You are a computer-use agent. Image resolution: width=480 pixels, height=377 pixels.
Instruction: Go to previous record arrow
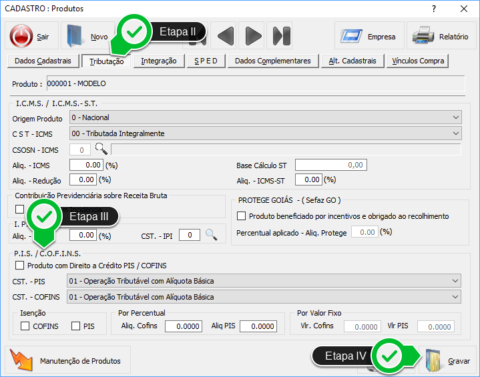[x=226, y=36]
